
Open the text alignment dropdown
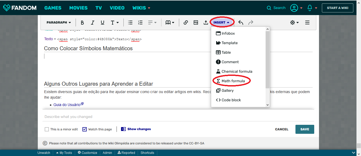152,22
